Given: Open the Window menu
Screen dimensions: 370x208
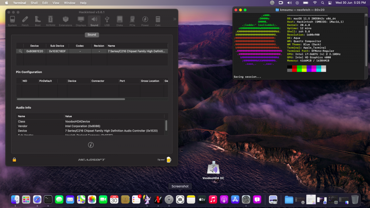Looking at the screenshot, I should [x=70, y=3].
